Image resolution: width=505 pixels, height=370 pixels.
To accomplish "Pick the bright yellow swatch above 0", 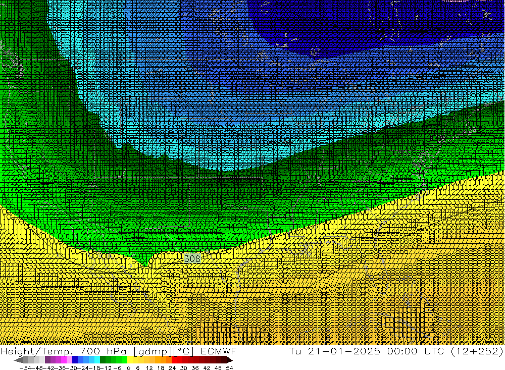I will tap(130, 360).
